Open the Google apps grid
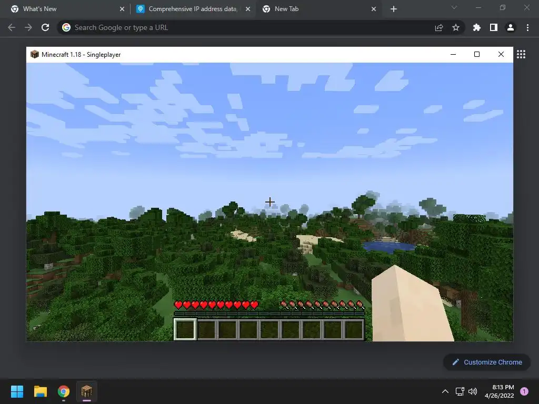 [x=521, y=54]
